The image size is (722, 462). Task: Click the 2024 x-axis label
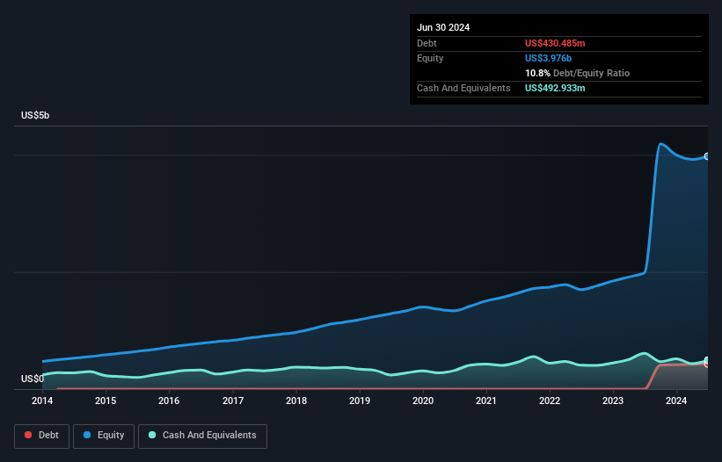pyautogui.click(x=676, y=401)
